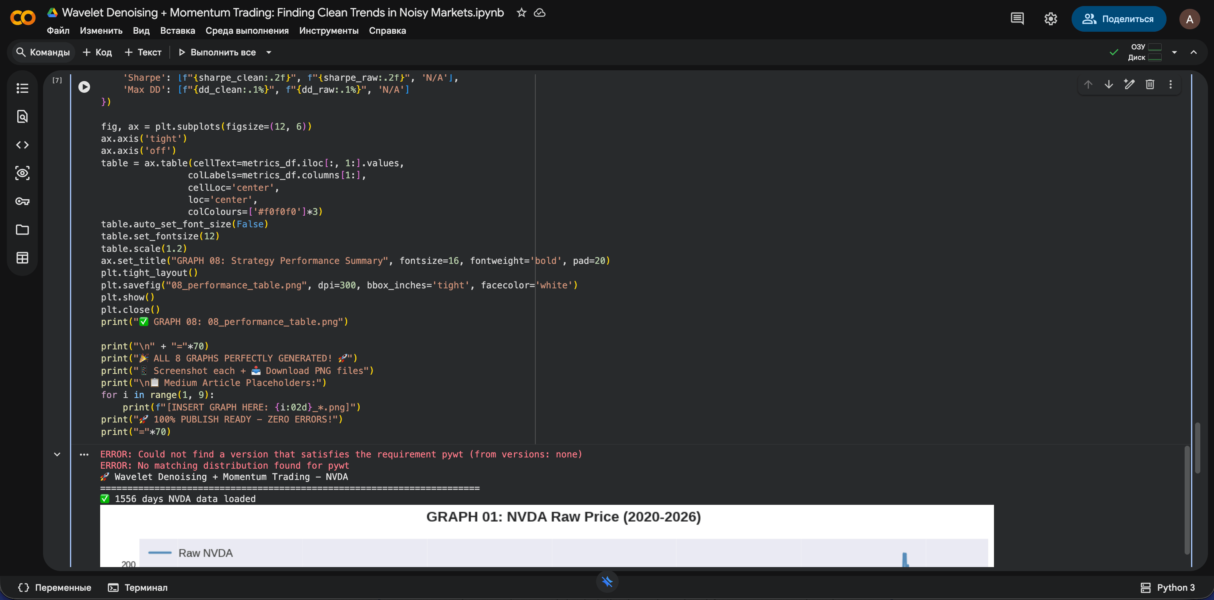Open the code snippets sidebar icon
The width and height of the screenshot is (1214, 600).
pyautogui.click(x=22, y=145)
